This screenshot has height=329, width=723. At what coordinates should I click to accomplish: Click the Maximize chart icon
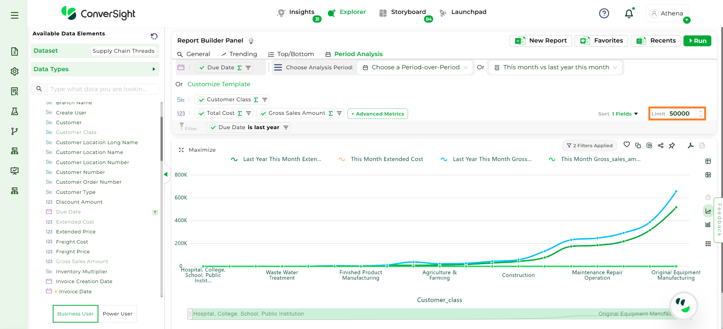(x=181, y=150)
